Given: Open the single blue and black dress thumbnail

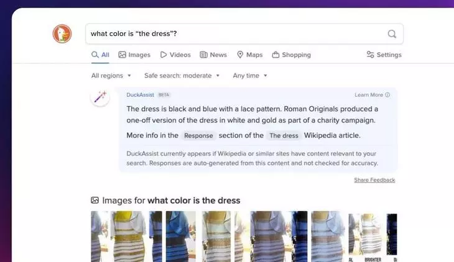Looking at the screenshot, I should [181, 237].
